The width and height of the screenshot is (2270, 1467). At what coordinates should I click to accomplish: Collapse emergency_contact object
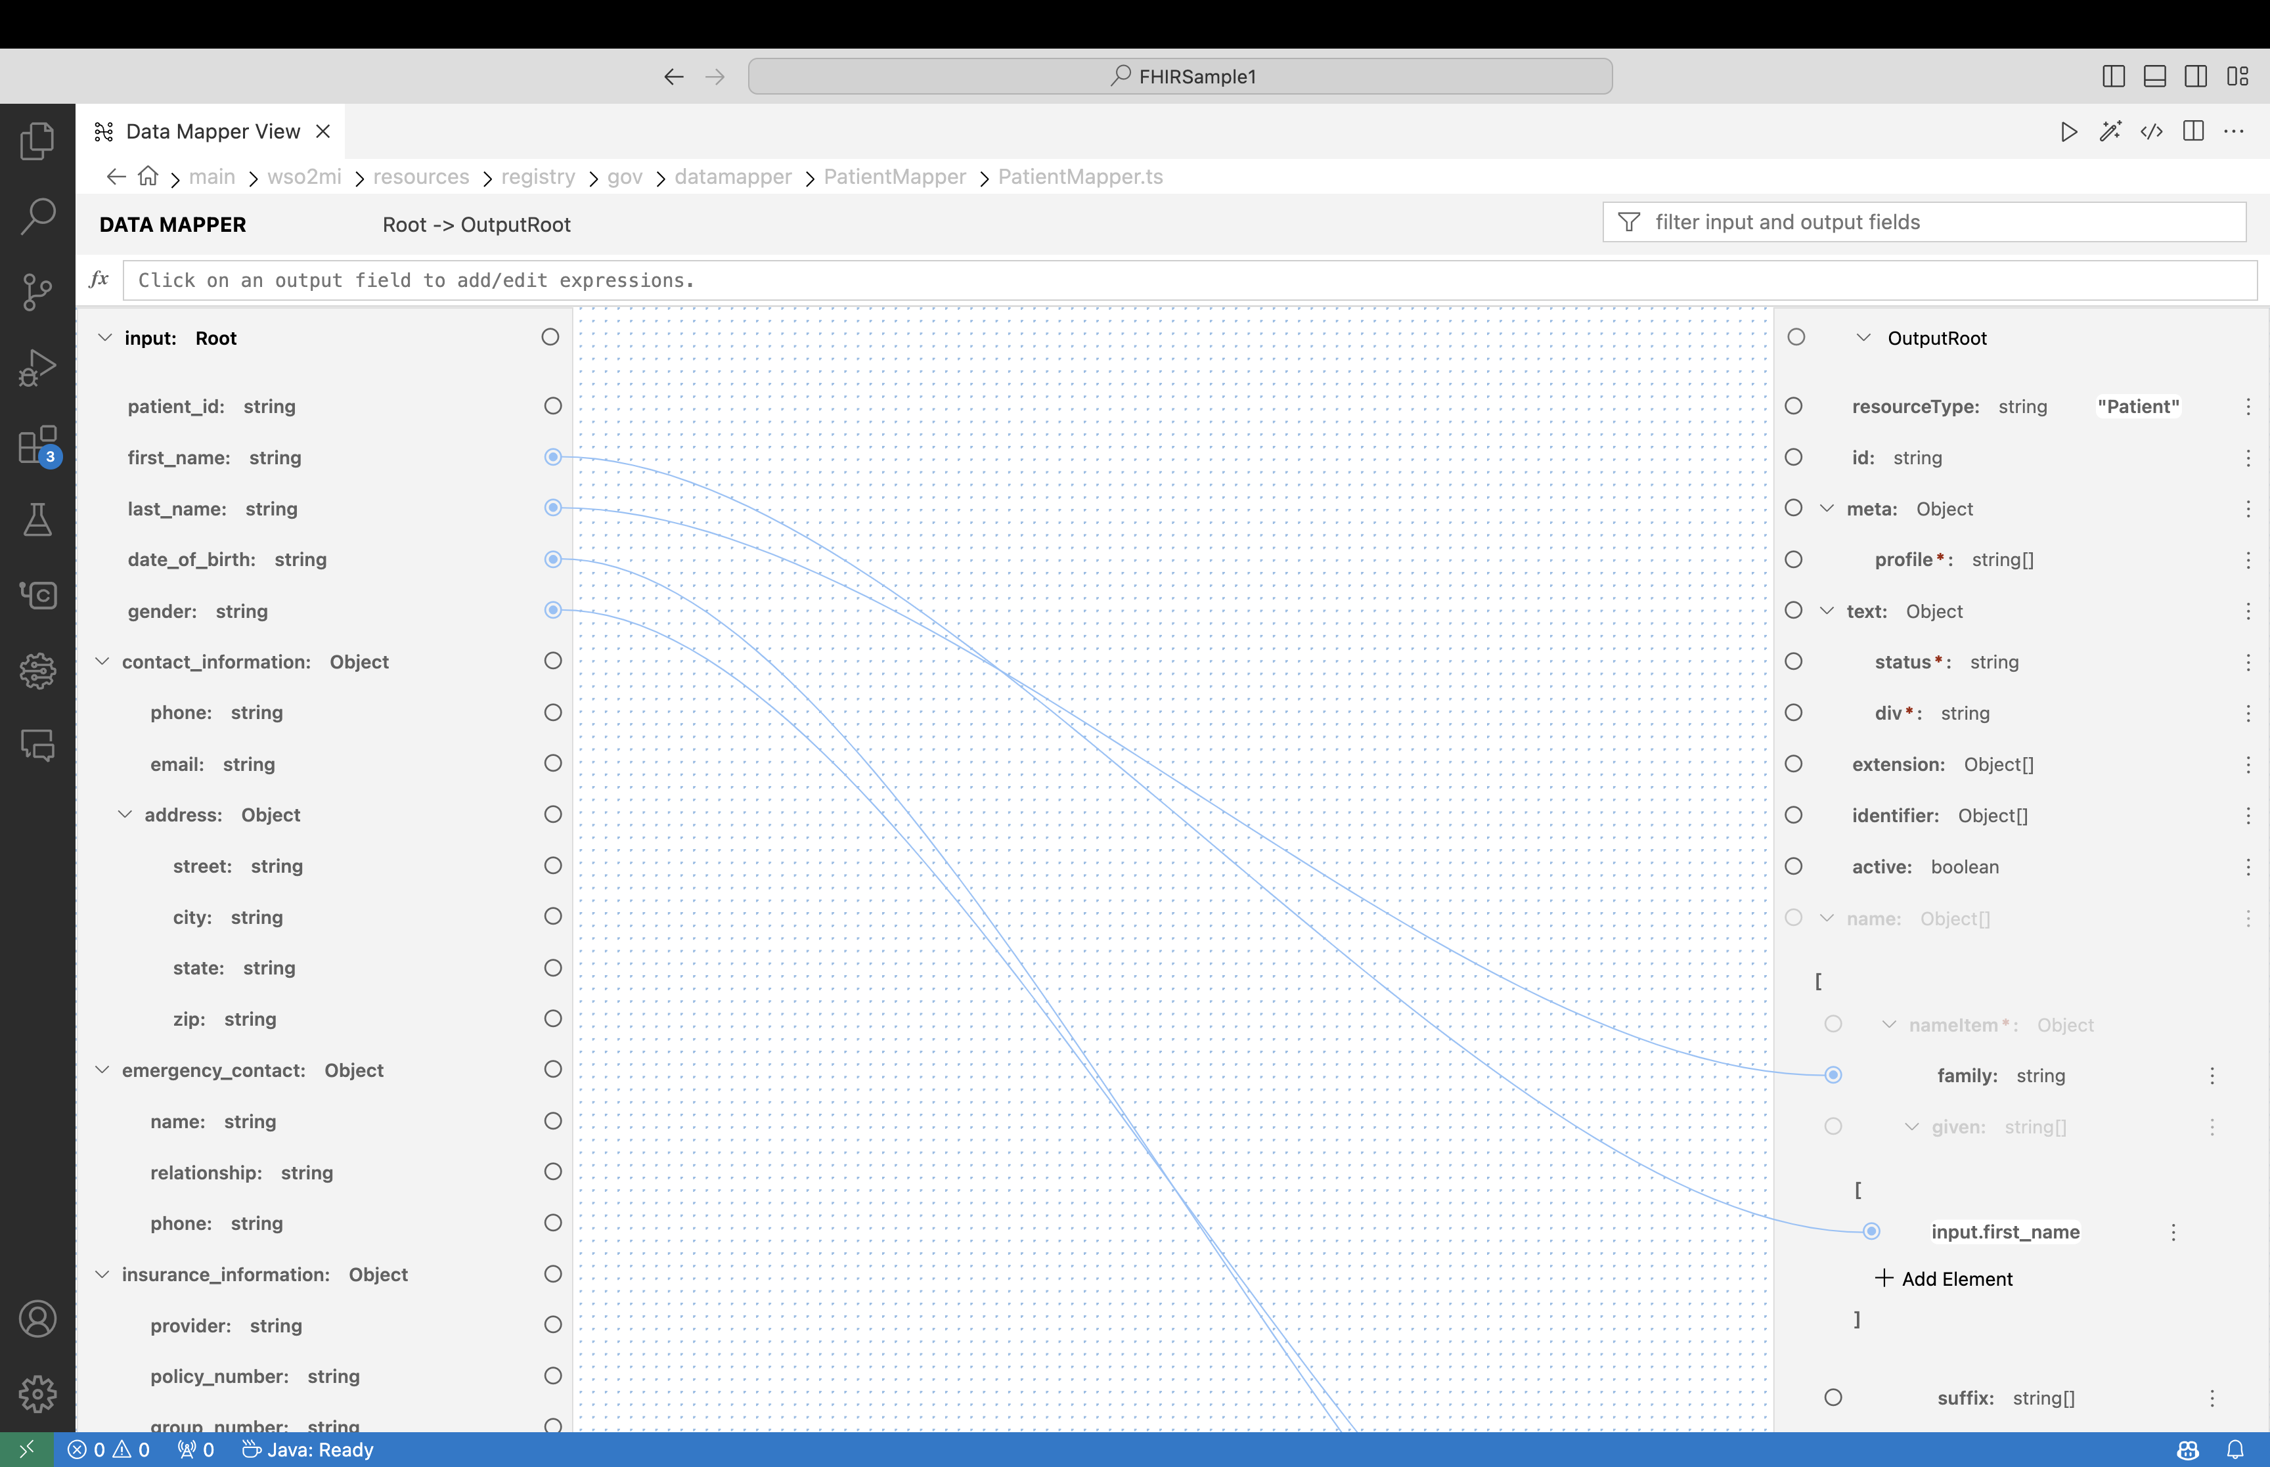click(102, 1070)
